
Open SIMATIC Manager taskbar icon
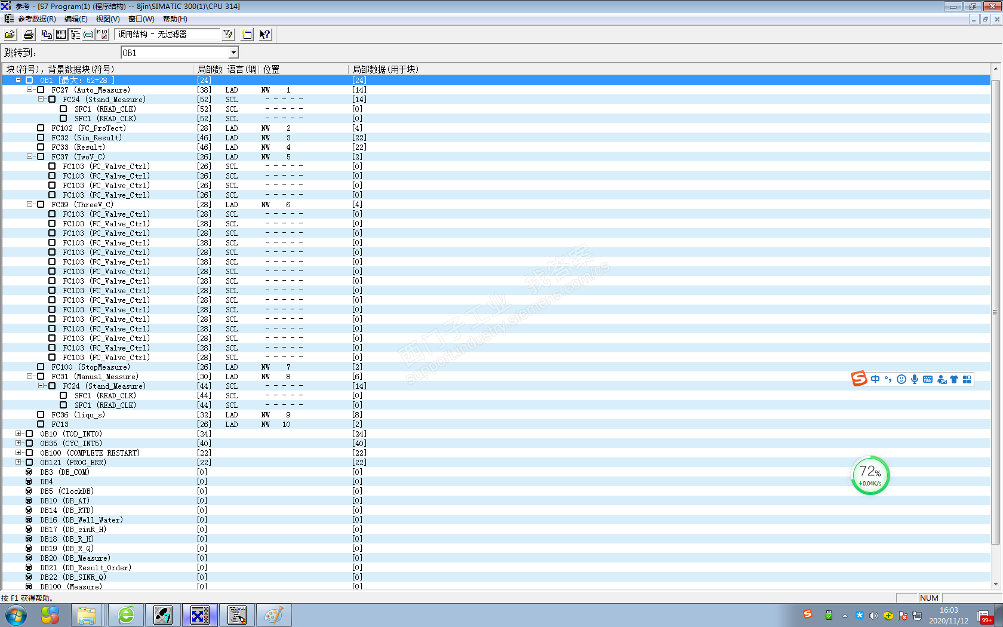[163, 615]
